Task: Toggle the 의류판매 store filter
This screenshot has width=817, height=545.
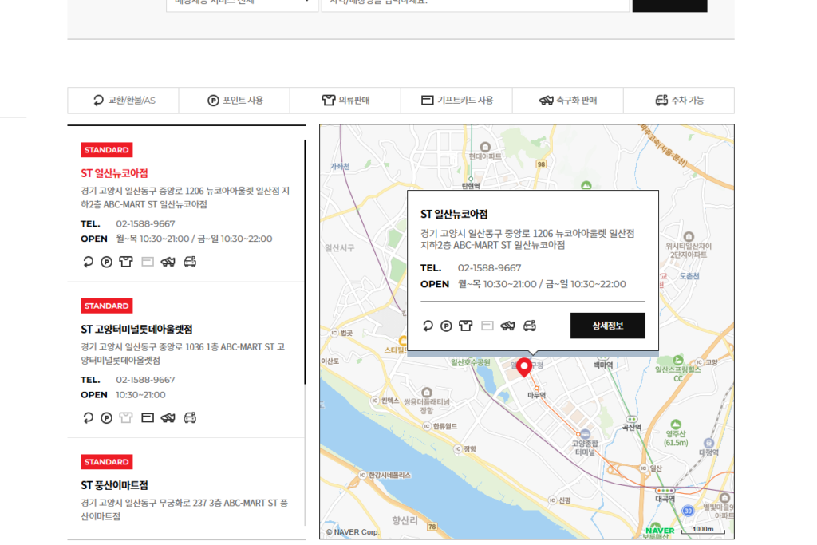Action: 345,100
